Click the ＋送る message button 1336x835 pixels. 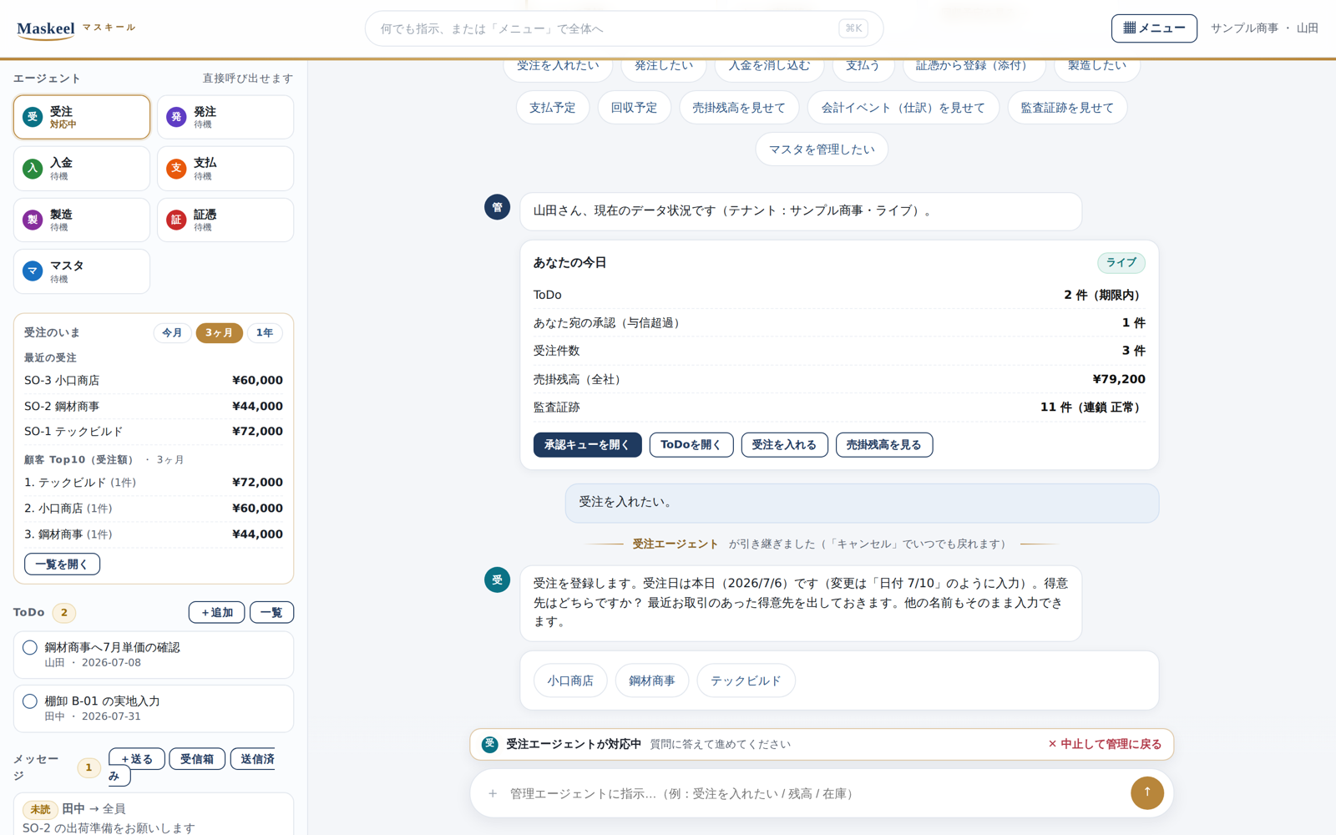tap(137, 758)
